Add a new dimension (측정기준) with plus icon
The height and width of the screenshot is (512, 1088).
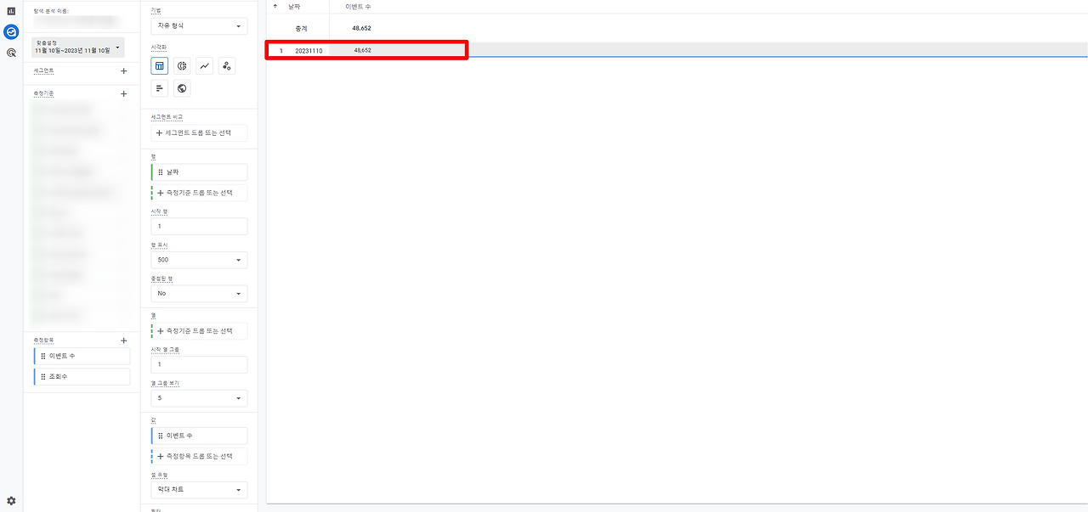click(124, 94)
